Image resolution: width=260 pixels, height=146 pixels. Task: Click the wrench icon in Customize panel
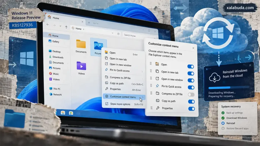[x=158, y=108]
